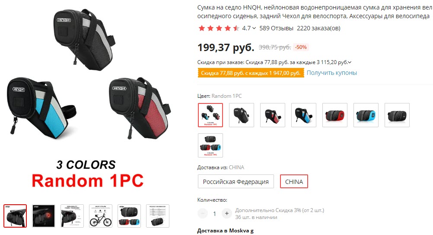This screenshot has height=235, width=433.
Task: Select the rounded bags Random 1PC swatch
Action: coord(210,145)
